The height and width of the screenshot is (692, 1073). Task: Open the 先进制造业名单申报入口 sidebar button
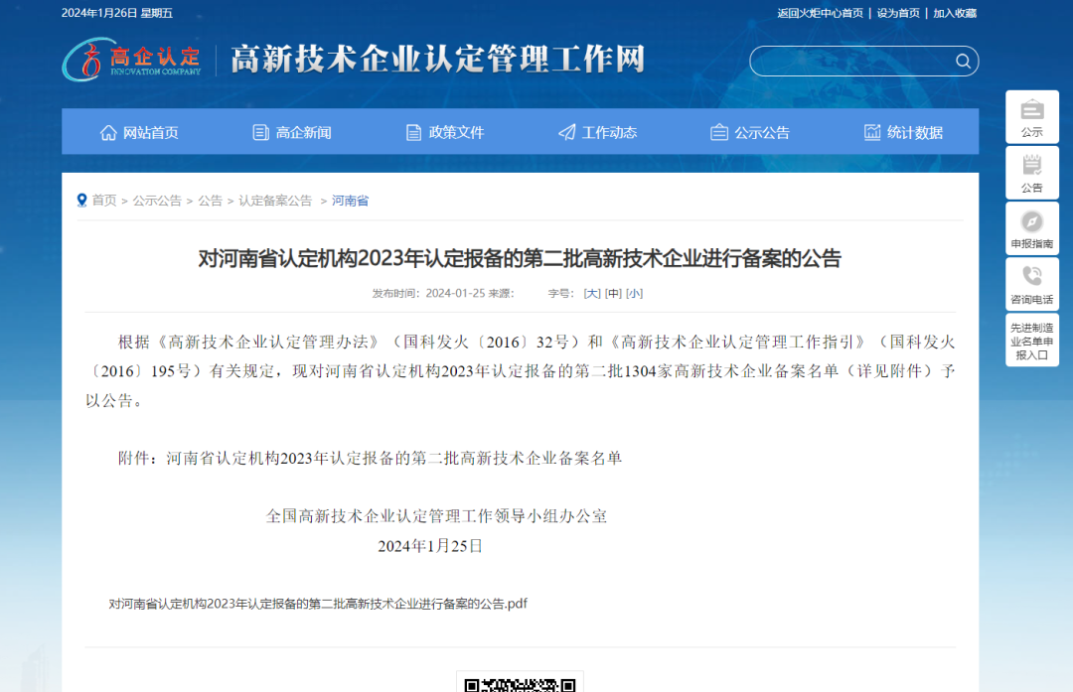[x=1032, y=341]
